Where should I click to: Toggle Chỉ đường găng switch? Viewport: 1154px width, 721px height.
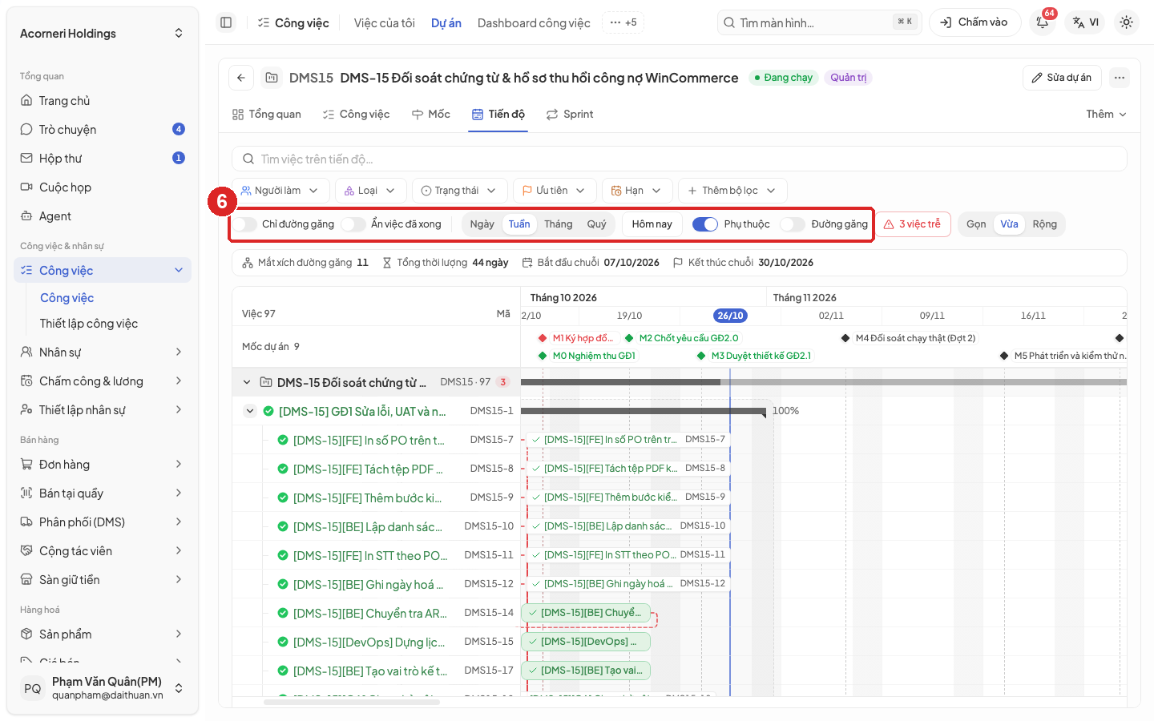click(245, 224)
